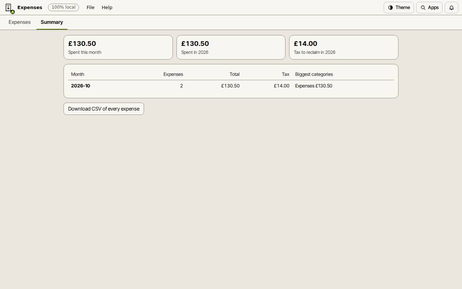462x289 pixels.
Task: Open the Apps search button
Action: [429, 8]
